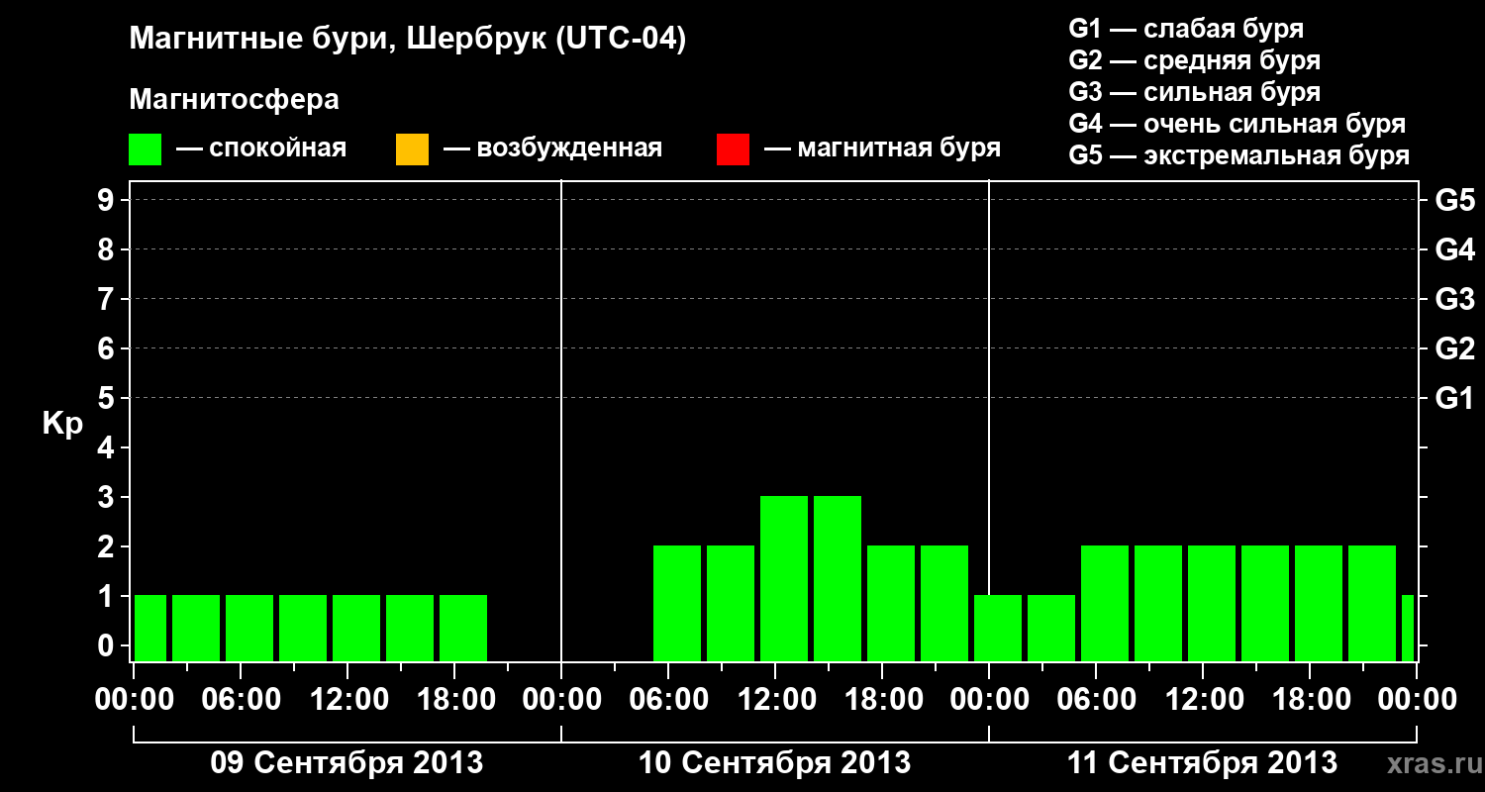Click the 12:00 time label under 10 September
1485x792 pixels.
pos(775,700)
